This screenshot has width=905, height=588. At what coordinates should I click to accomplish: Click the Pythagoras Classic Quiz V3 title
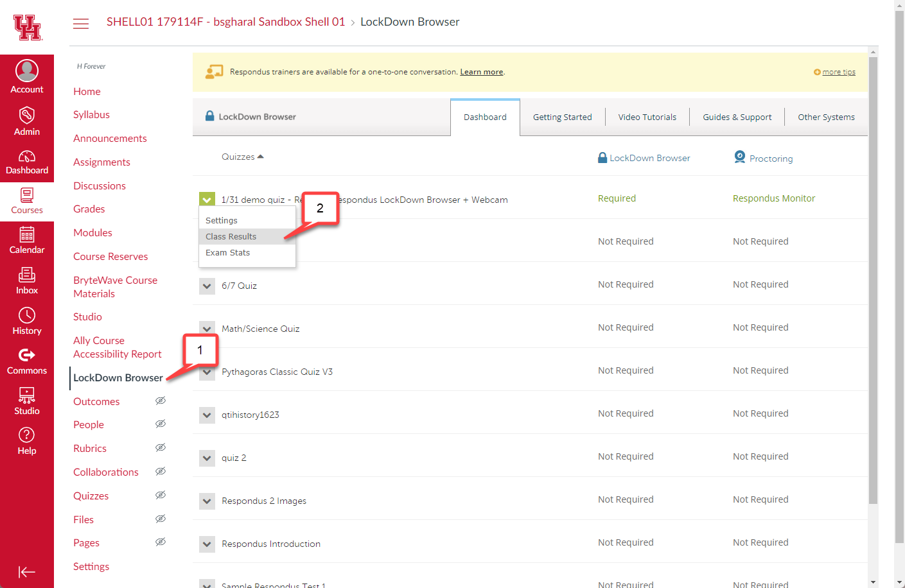pyautogui.click(x=277, y=372)
